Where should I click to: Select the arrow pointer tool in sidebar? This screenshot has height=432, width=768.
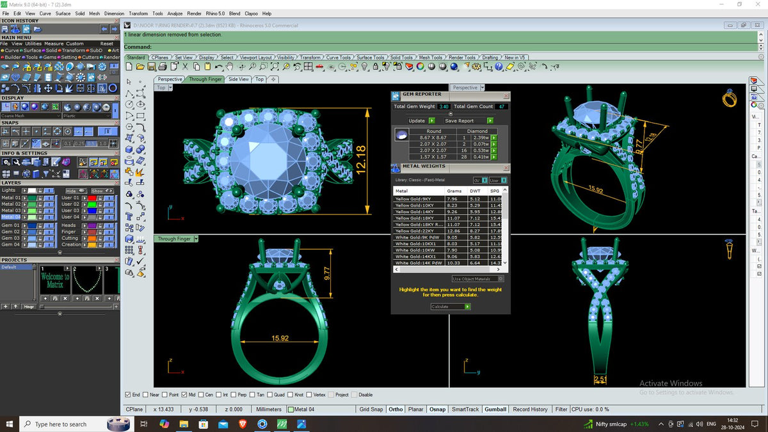[129, 82]
